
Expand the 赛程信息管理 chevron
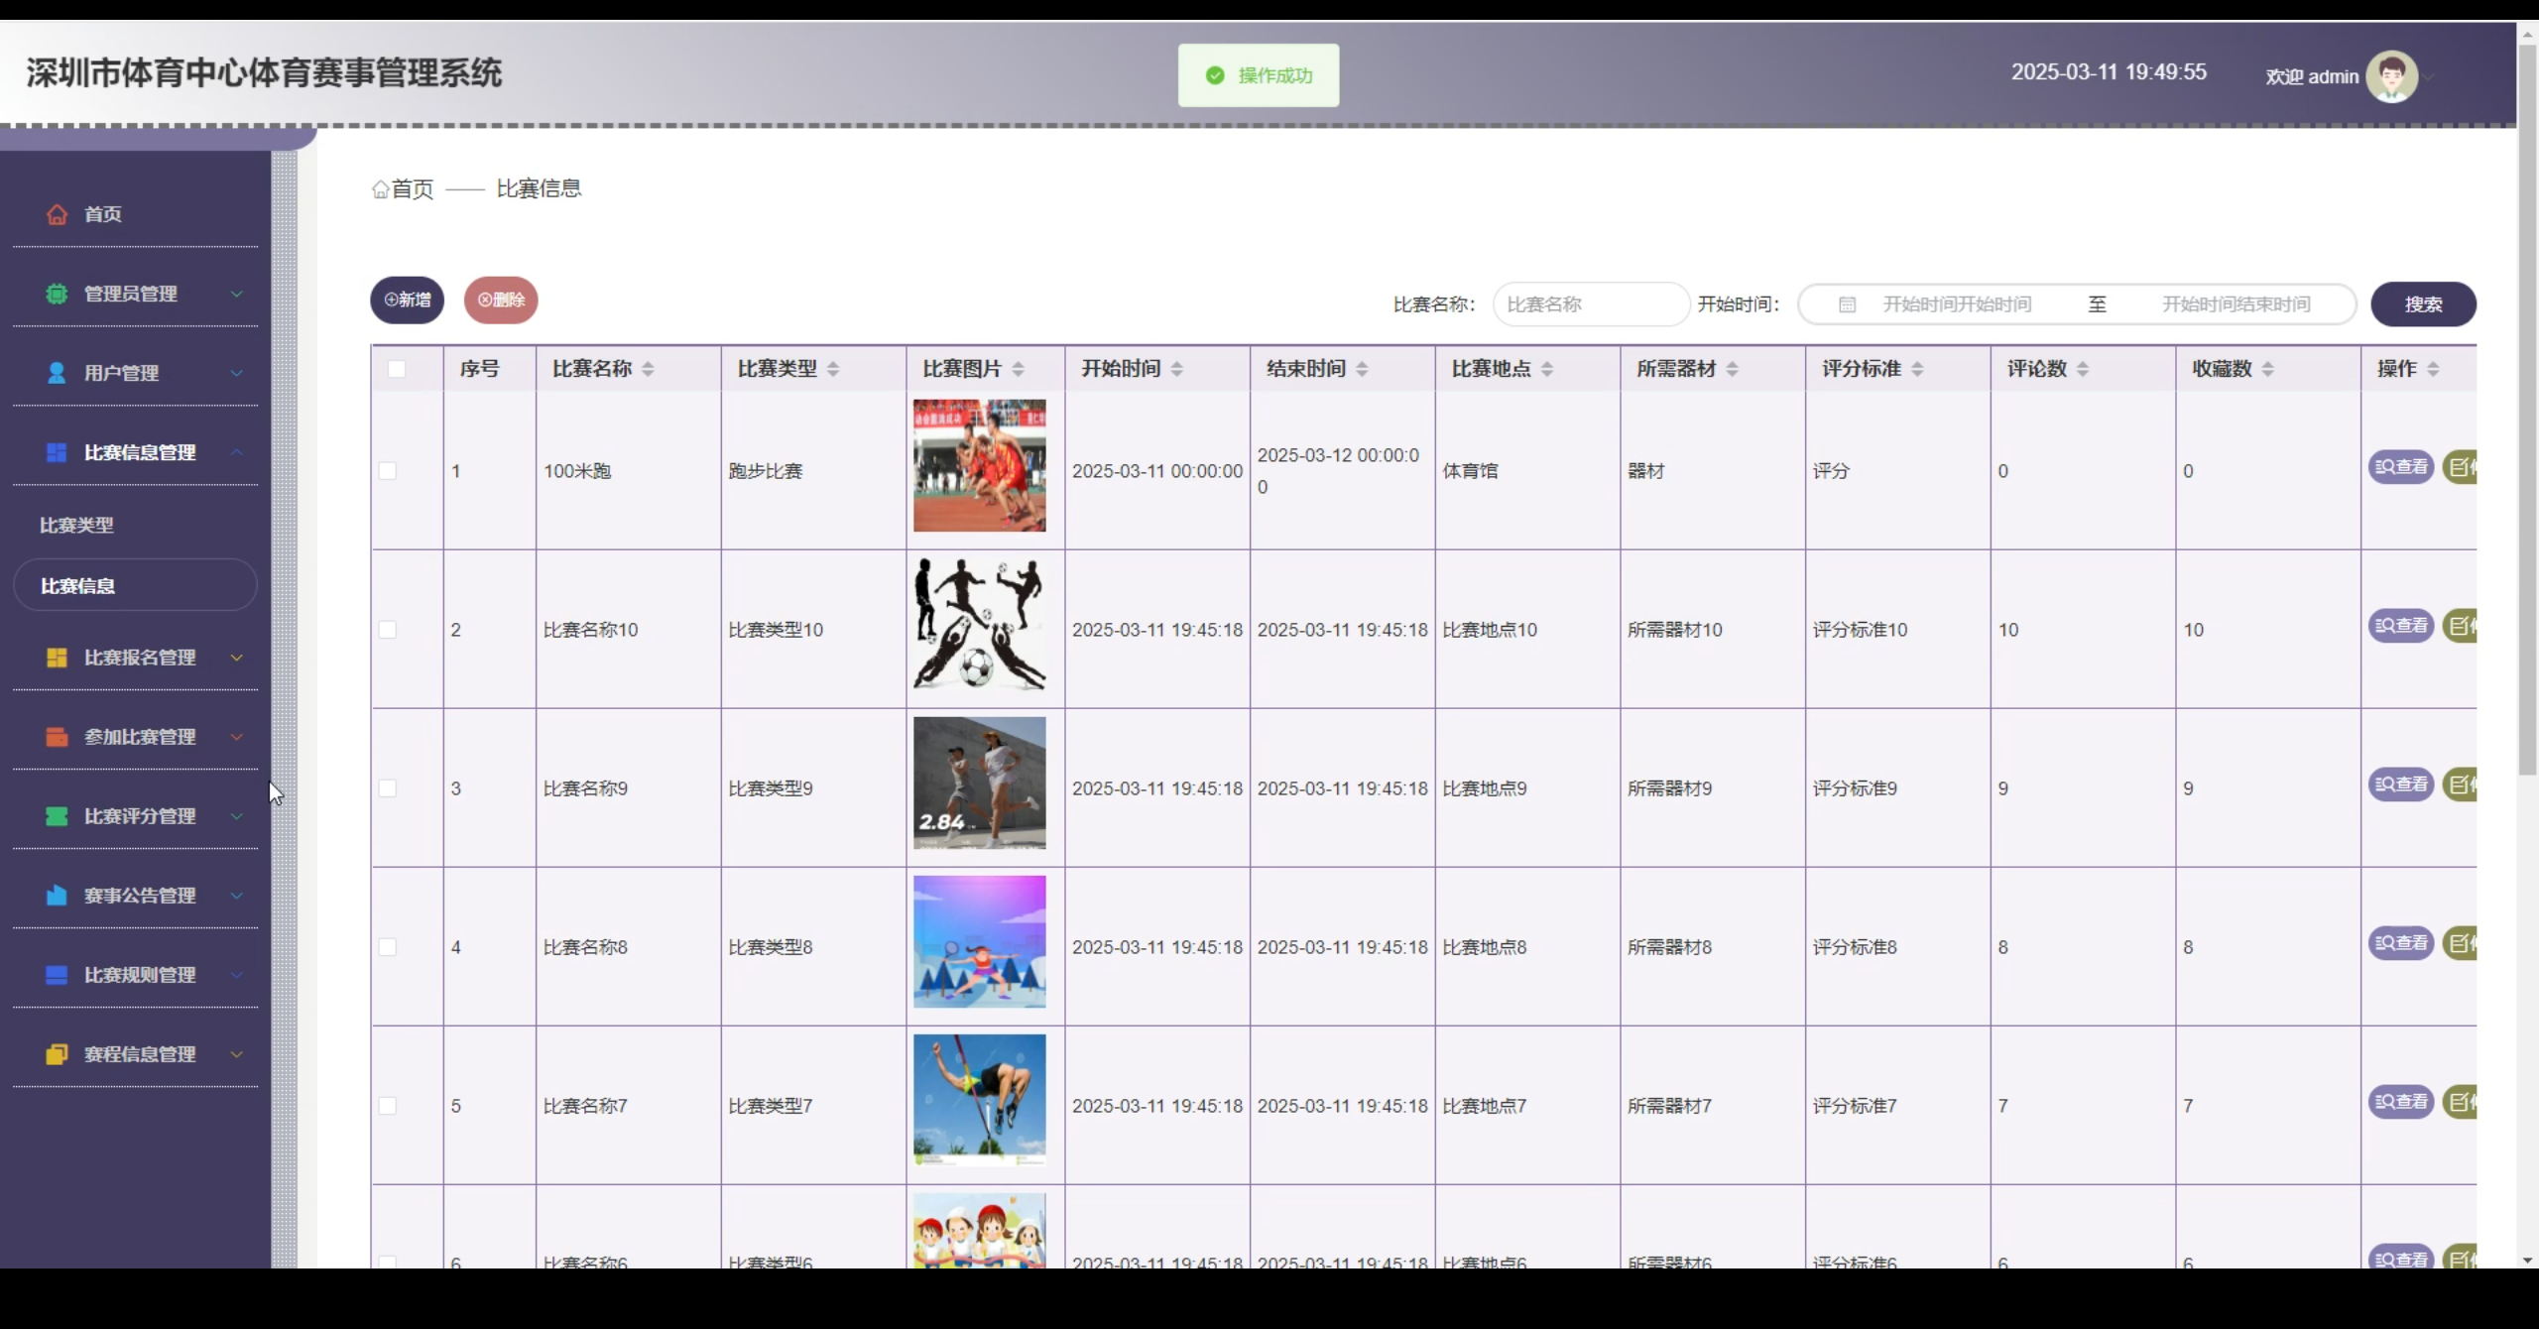point(237,1054)
